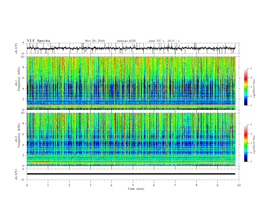Click time axis tick label "2"
The width and height of the screenshot is (269, 208).
[x=69, y=185]
